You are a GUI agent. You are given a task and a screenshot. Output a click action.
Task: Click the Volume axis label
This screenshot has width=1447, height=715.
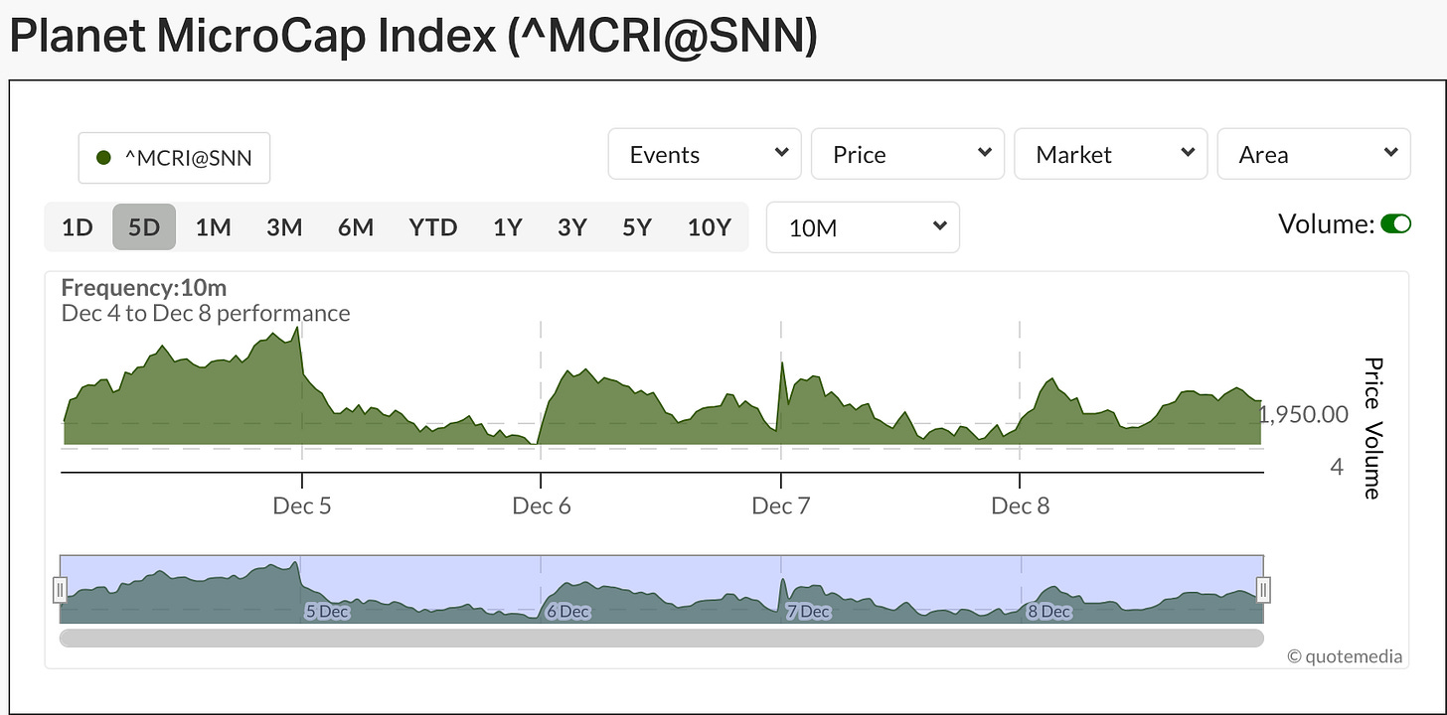coord(1373,461)
